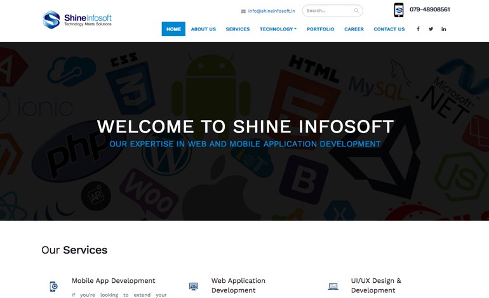Go to the Home menu item

(173, 29)
